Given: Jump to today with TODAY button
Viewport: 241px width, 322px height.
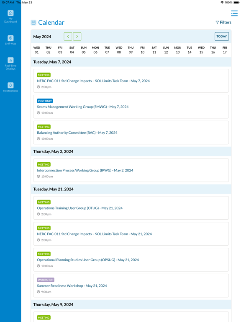Looking at the screenshot, I should [x=221, y=36].
